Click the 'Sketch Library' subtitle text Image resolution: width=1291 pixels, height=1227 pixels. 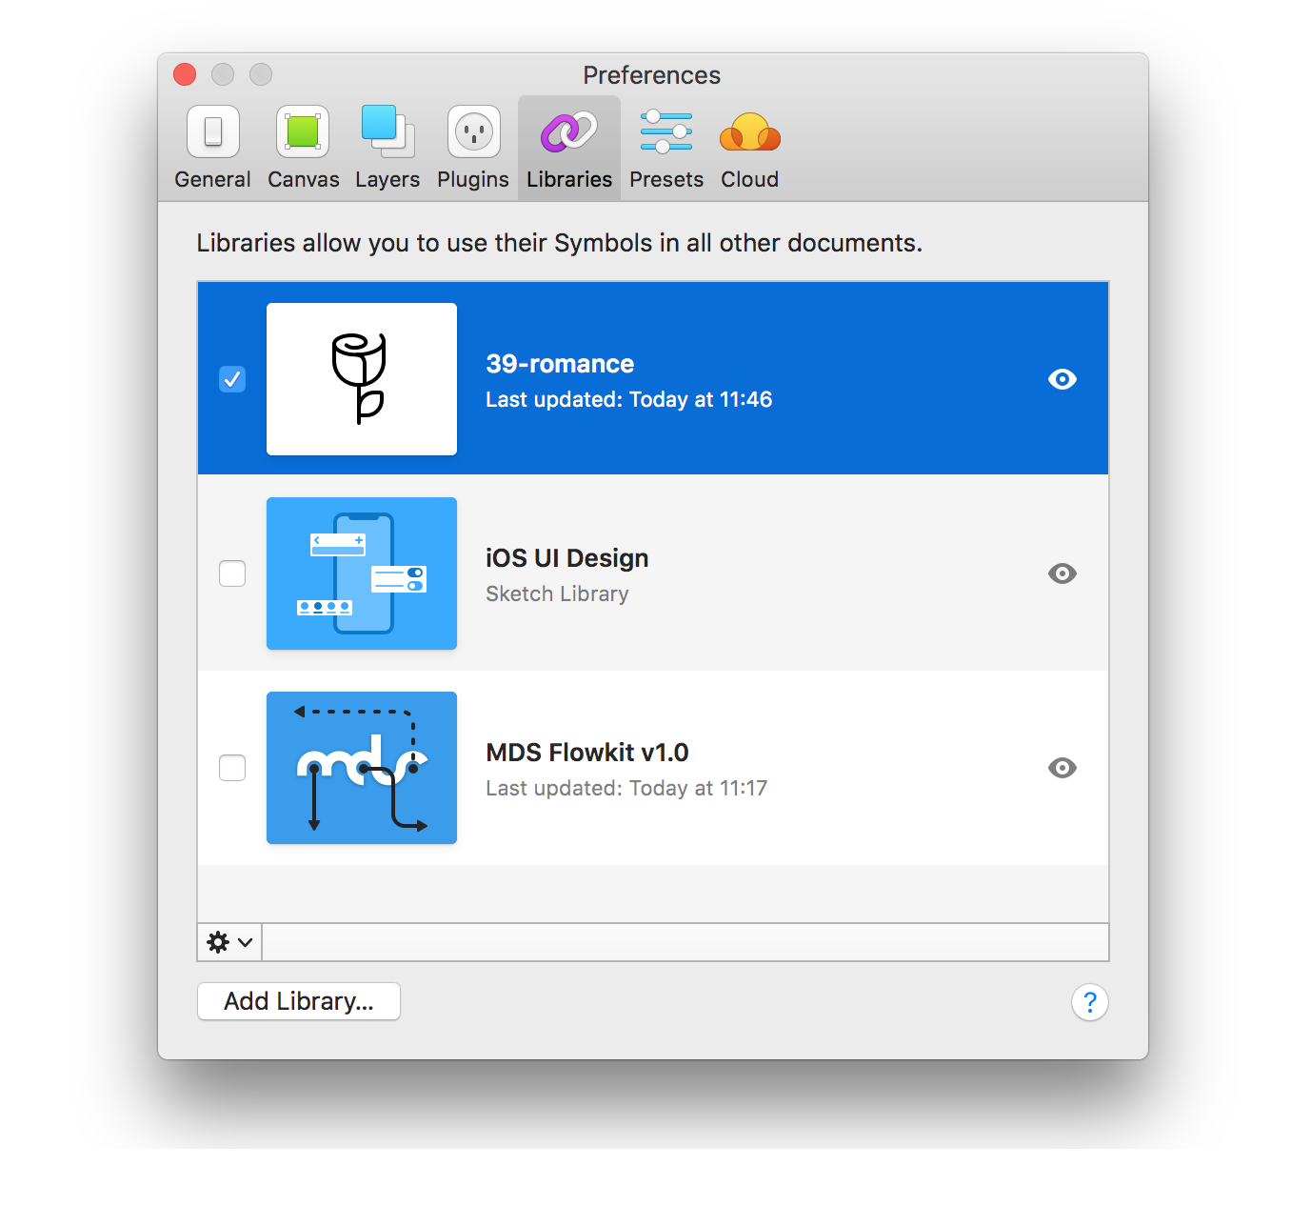point(557,594)
